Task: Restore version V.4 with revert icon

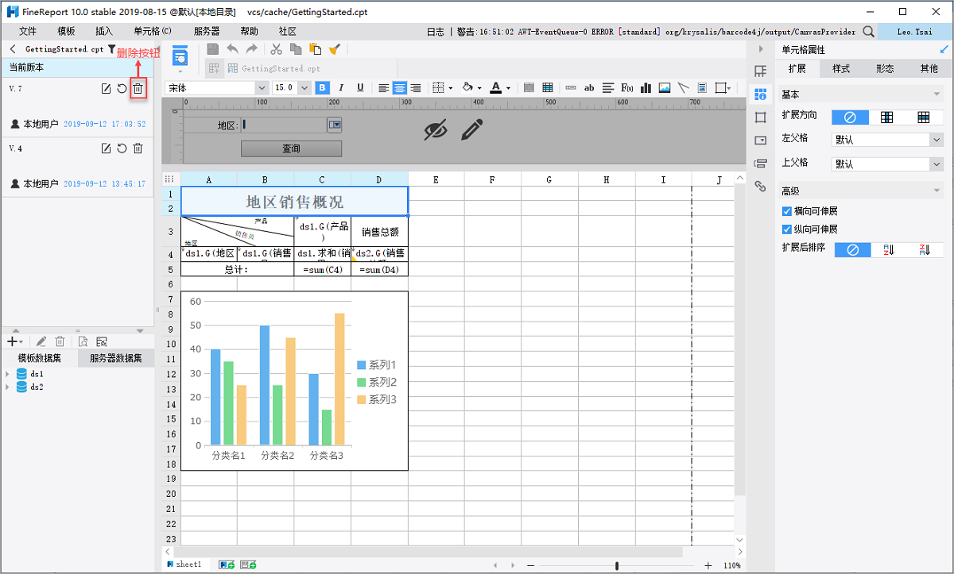Action: pyautogui.click(x=122, y=148)
